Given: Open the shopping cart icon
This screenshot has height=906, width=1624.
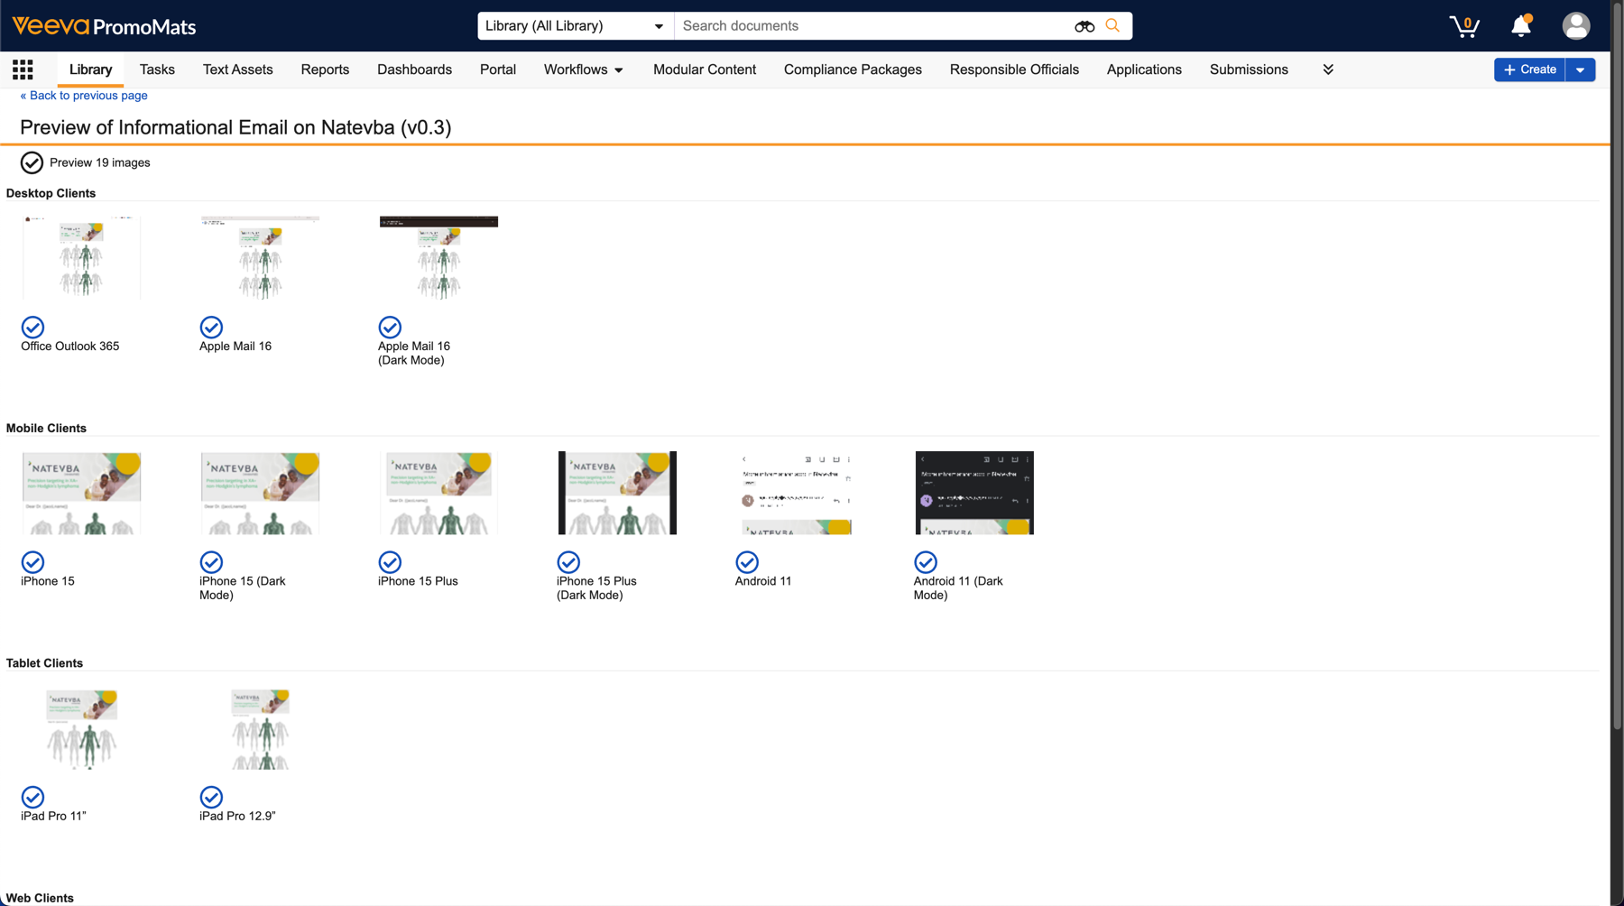Looking at the screenshot, I should (1463, 26).
